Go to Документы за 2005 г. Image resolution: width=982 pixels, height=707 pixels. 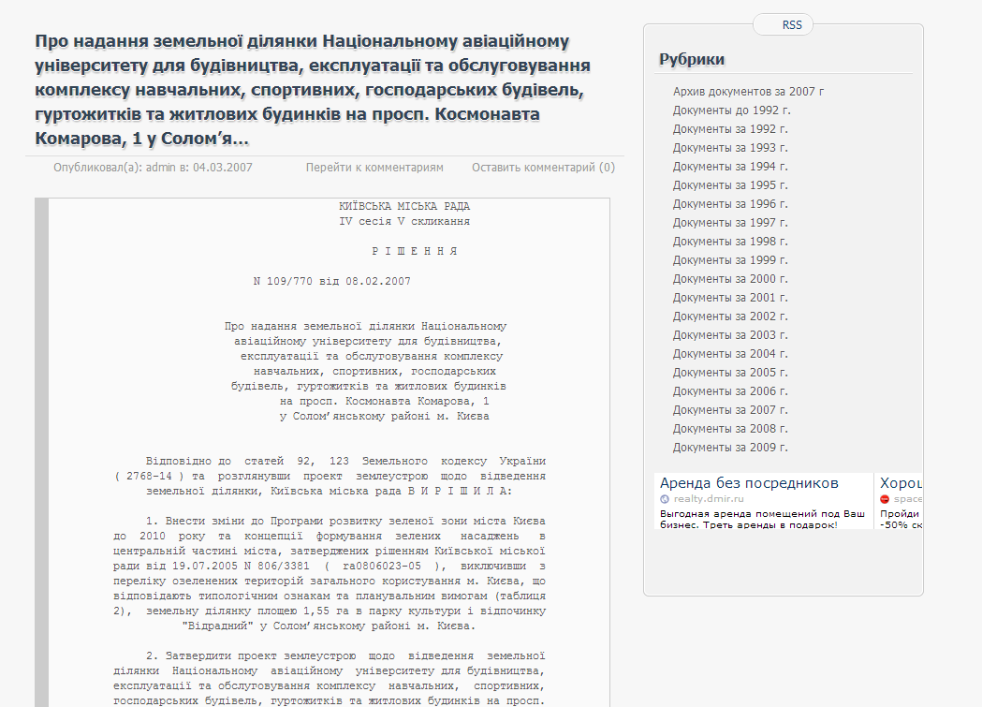(x=730, y=374)
